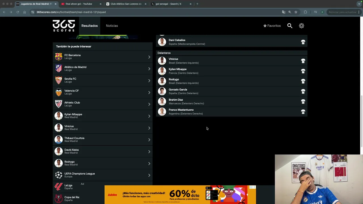The image size is (363, 204).
Task: Open the Sevilla FC crest icon
Action: point(59,80)
